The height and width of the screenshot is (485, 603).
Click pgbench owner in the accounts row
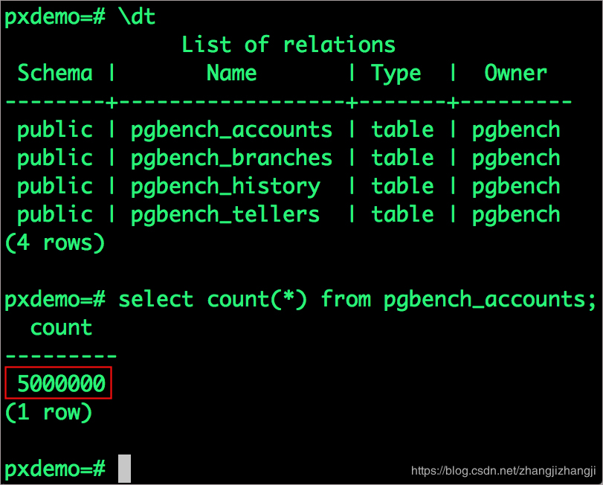click(516, 129)
